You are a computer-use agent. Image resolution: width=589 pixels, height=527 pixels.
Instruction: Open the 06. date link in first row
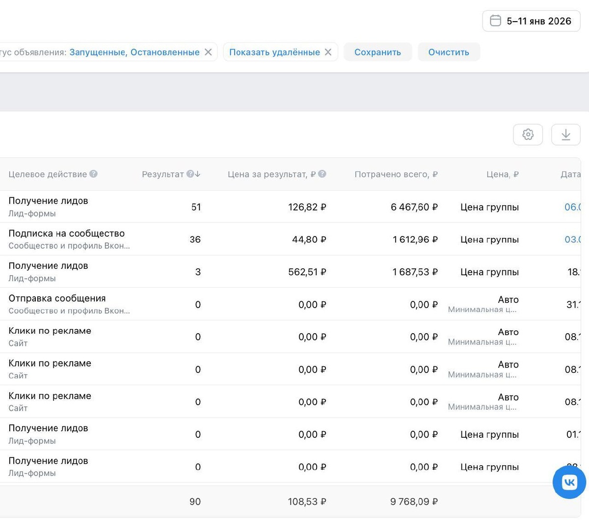(572, 207)
